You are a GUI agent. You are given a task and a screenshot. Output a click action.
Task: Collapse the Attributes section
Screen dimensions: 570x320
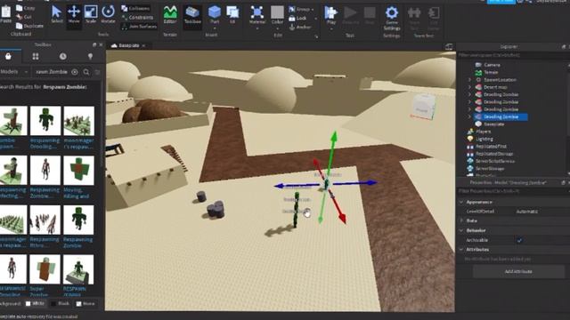click(461, 249)
